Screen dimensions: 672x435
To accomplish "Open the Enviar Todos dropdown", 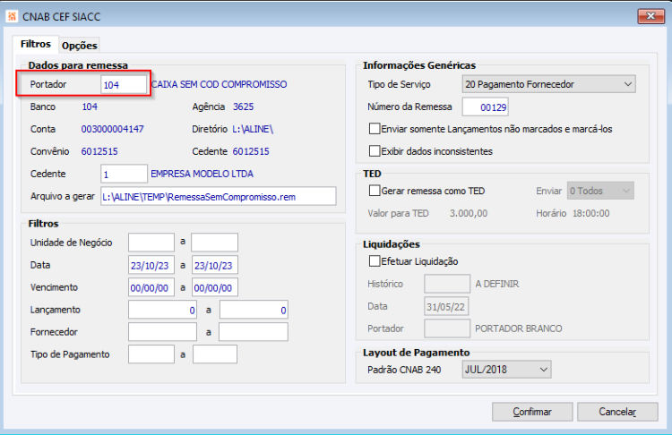I will (600, 191).
